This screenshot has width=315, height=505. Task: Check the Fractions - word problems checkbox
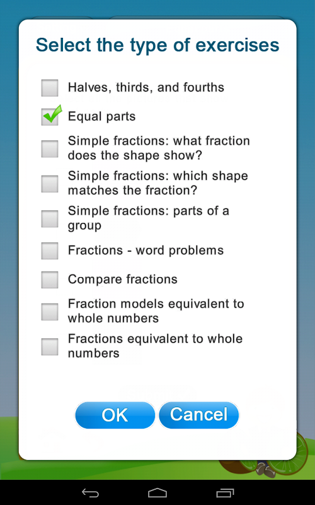(x=50, y=251)
